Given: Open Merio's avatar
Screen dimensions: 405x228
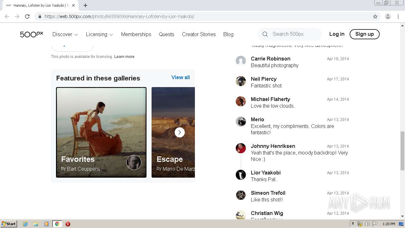Looking at the screenshot, I should [241, 122].
